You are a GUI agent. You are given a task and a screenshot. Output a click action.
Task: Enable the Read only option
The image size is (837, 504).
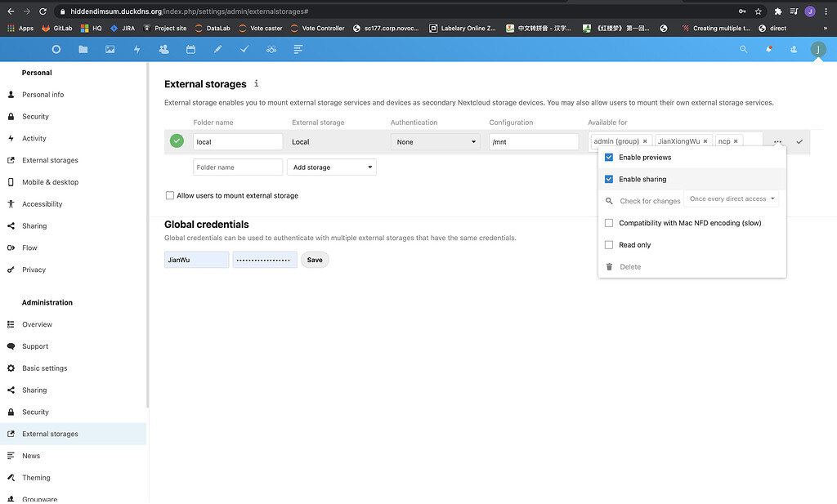(x=608, y=244)
